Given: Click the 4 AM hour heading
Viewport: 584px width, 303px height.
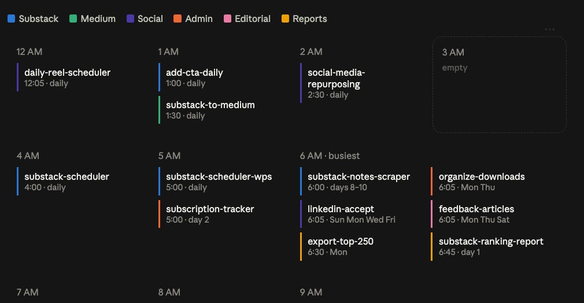Looking at the screenshot, I should 28,156.
